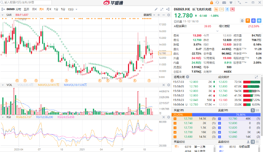Switch broker queue to list view icon

[x=252, y=142]
